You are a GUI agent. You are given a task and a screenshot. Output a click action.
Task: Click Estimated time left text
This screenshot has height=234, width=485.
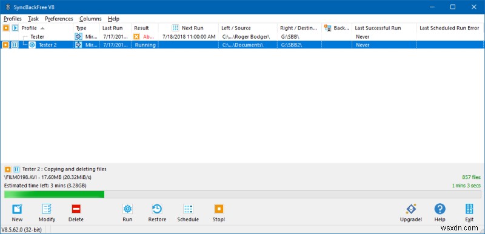45,186
